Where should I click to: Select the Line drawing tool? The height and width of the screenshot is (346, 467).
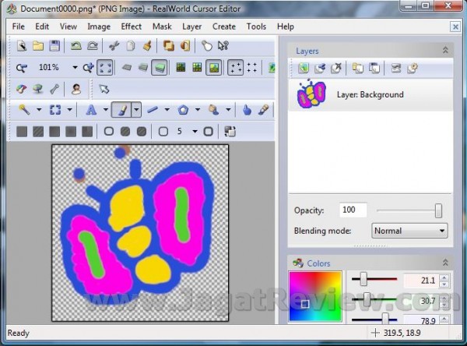(153, 110)
